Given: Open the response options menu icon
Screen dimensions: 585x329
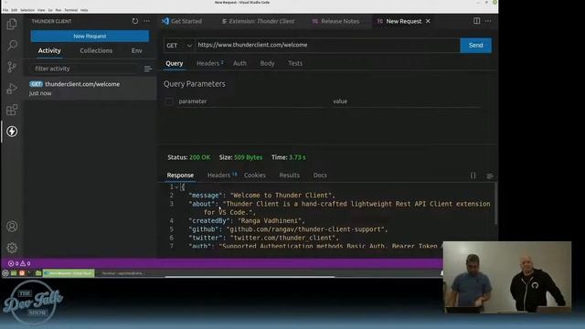Looking at the screenshot, I should 490,175.
